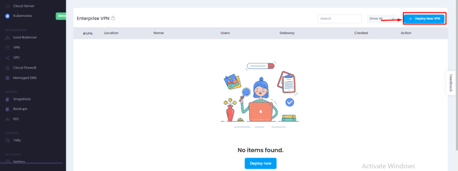Click the Action column header

(406, 33)
